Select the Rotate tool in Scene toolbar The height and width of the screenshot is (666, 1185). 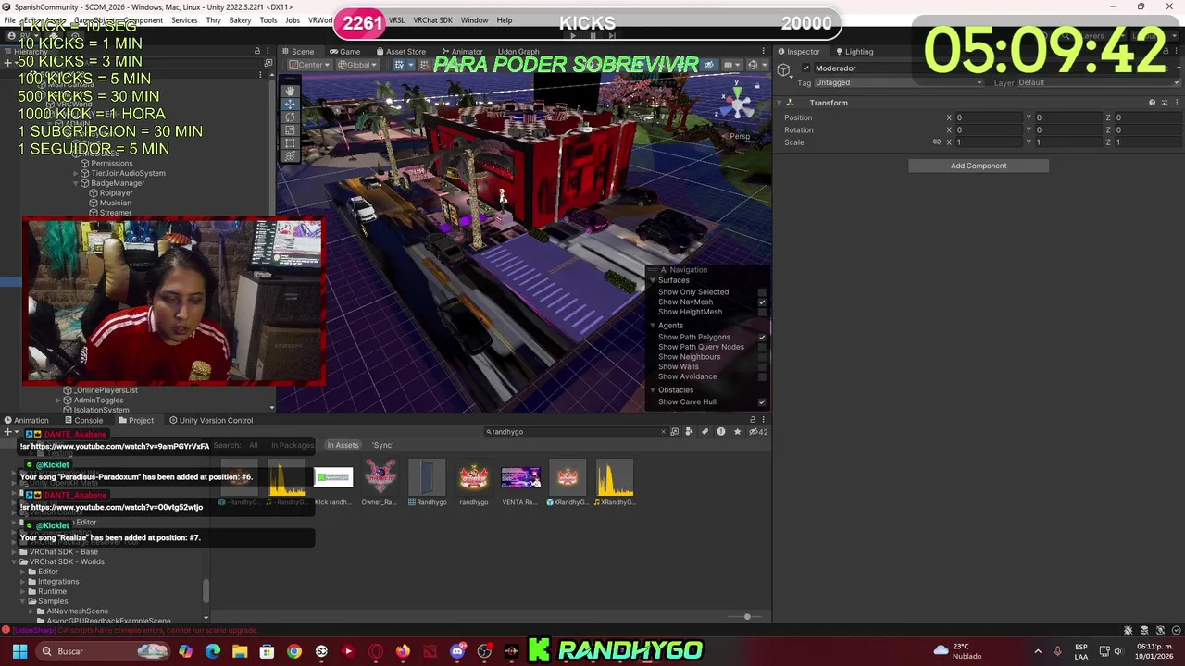click(290, 117)
